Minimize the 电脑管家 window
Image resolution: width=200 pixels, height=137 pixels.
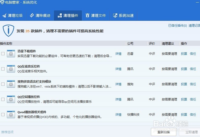tap(197, 2)
